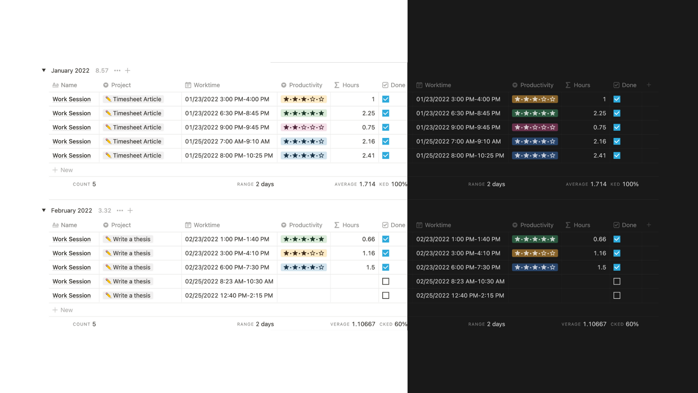Viewport: 698px width, 393px height.
Task: Add a column in dark February table
Action: tap(649, 225)
